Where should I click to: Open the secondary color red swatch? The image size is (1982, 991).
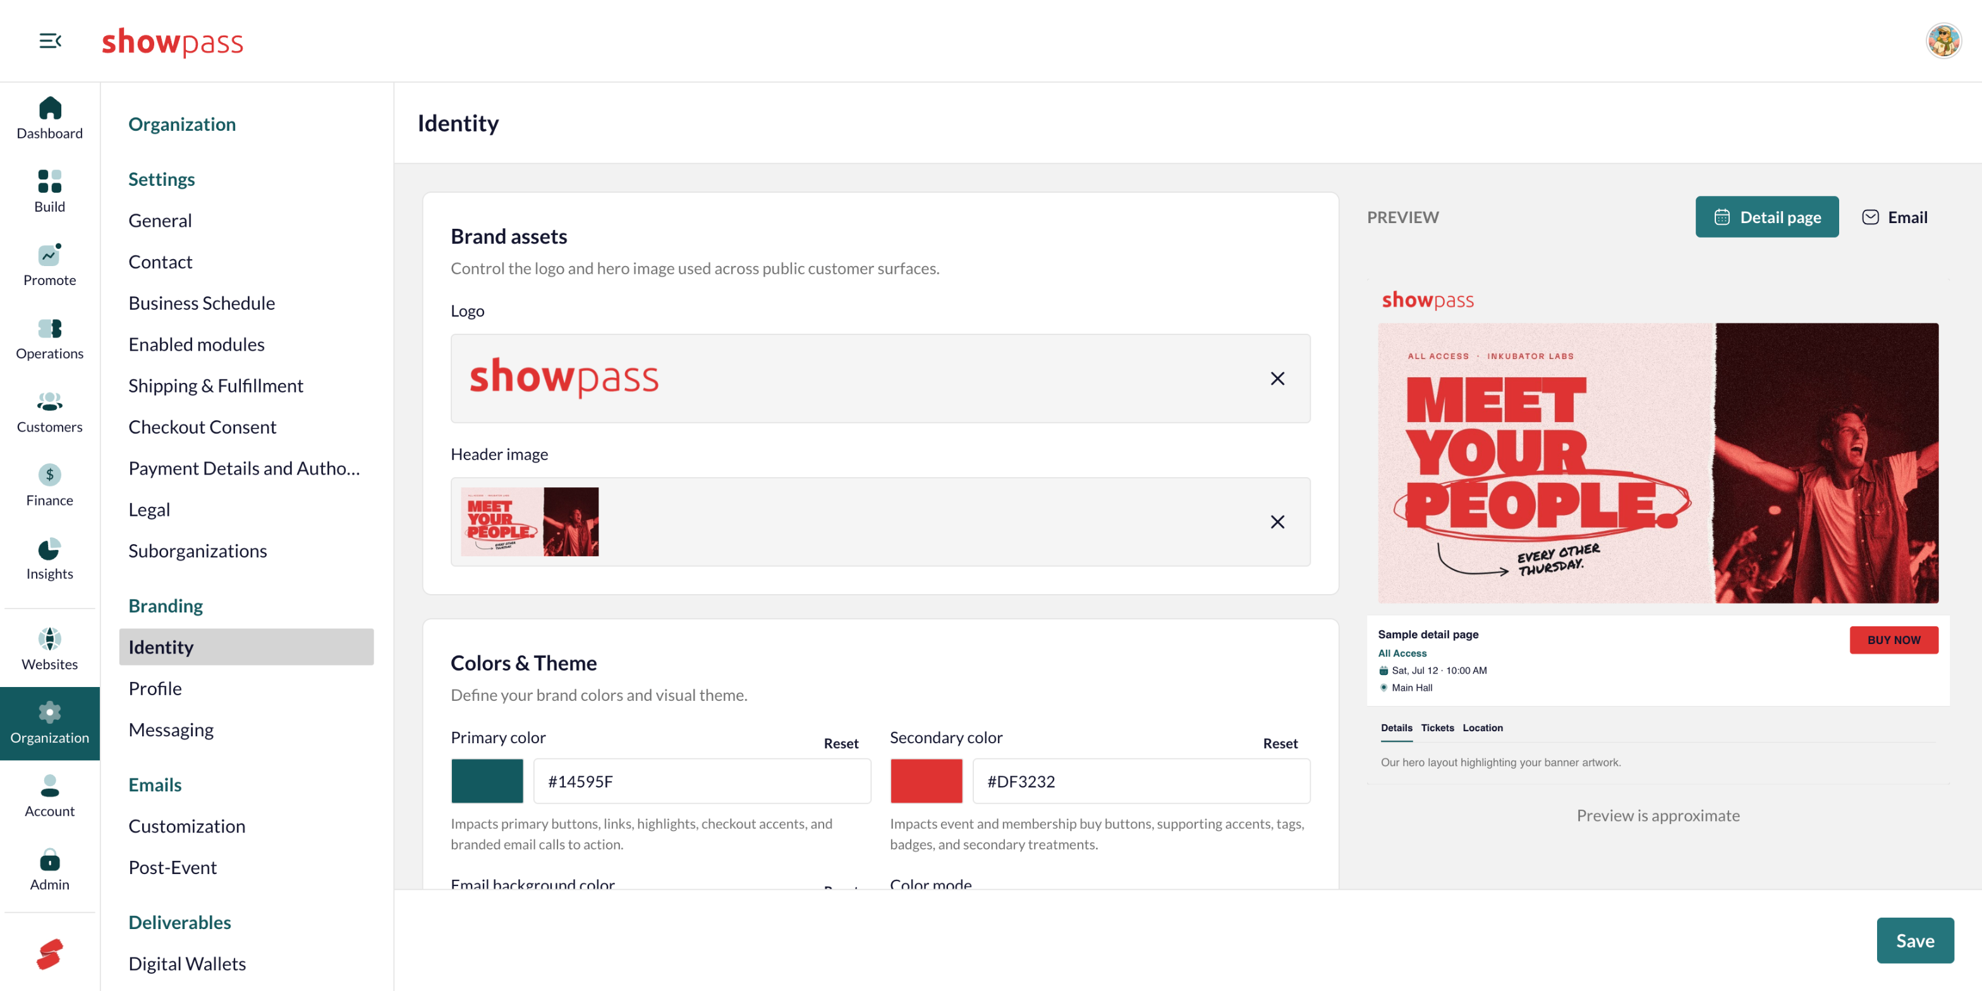(x=927, y=781)
